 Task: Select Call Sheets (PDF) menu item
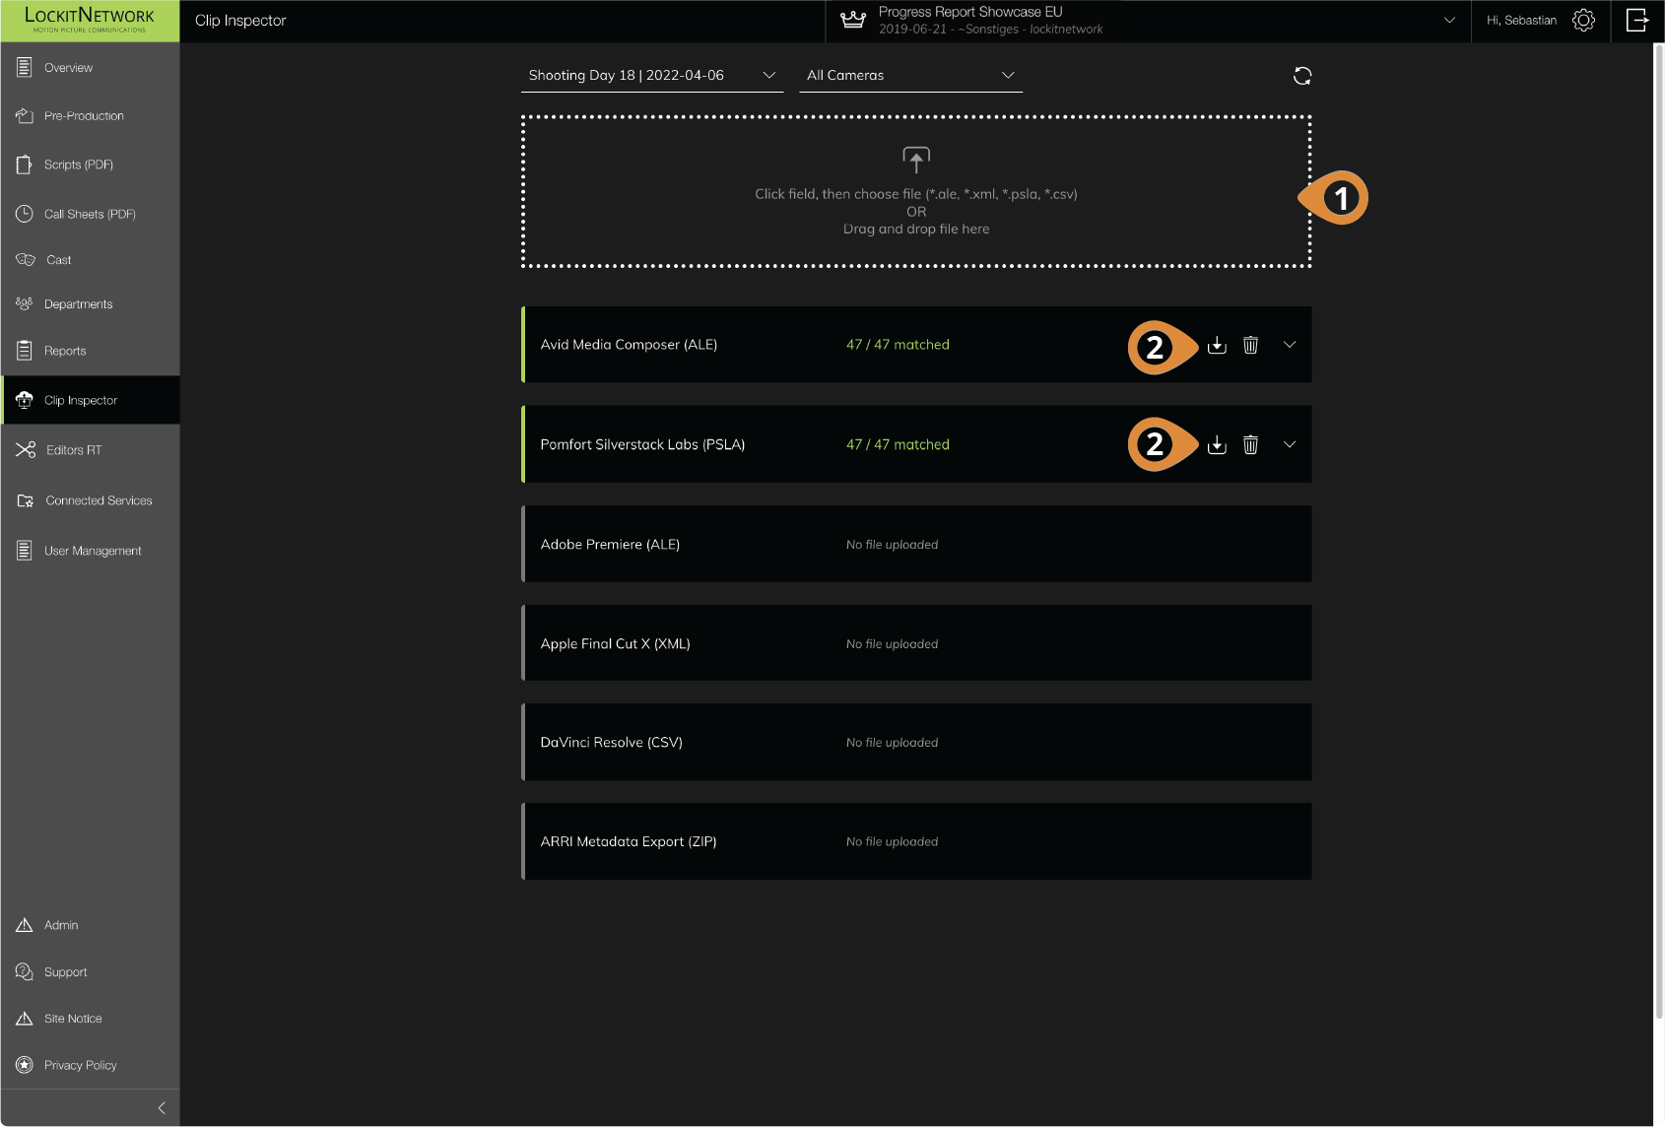pyautogui.click(x=90, y=214)
